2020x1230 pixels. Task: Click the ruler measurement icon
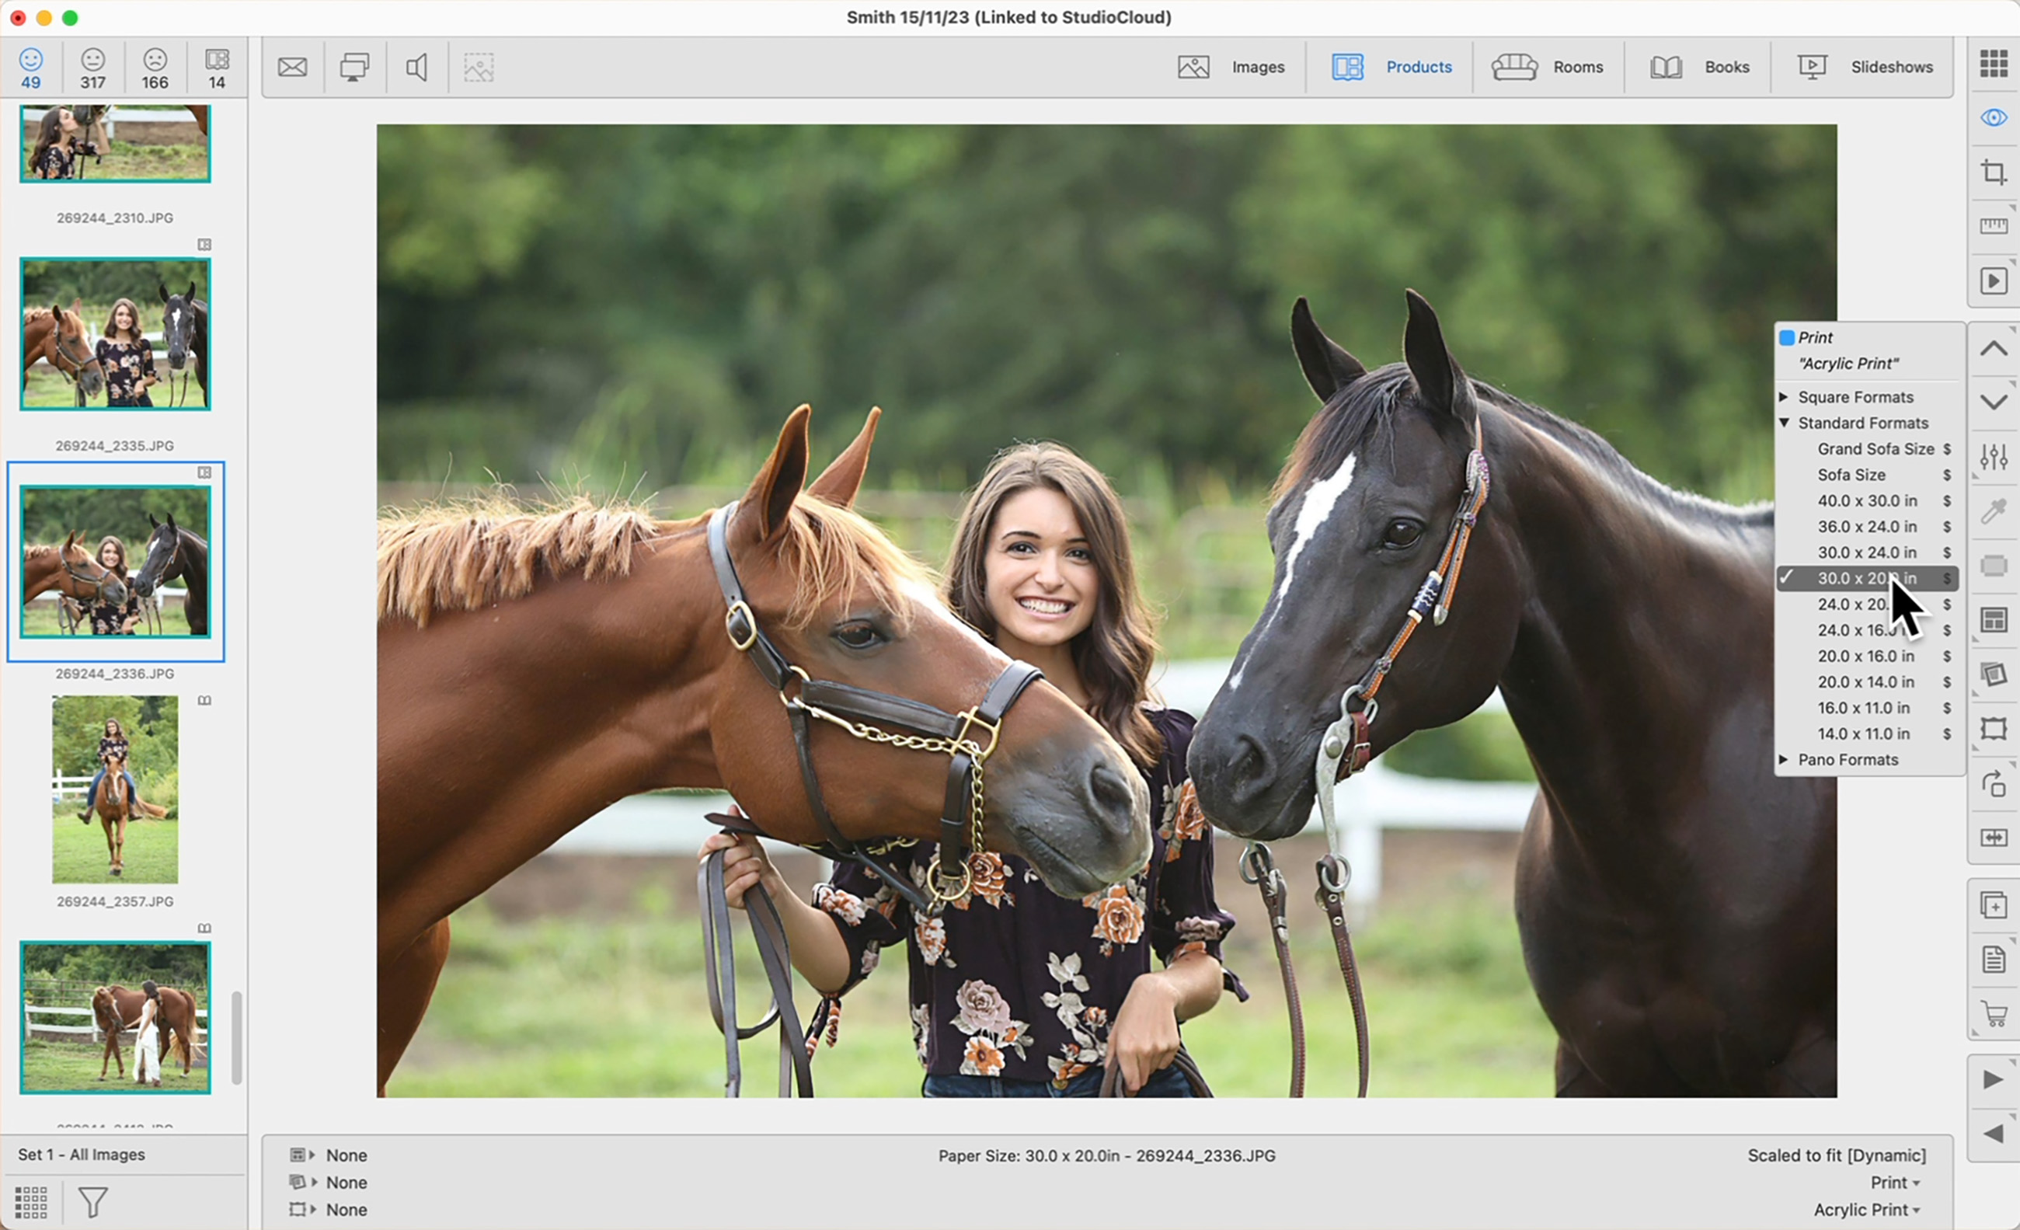tap(1993, 226)
